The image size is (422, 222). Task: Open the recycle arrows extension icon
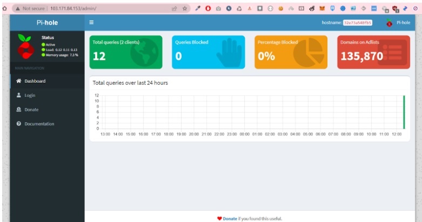pos(239,8)
